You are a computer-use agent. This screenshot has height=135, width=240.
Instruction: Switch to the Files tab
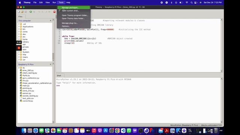click(20, 16)
